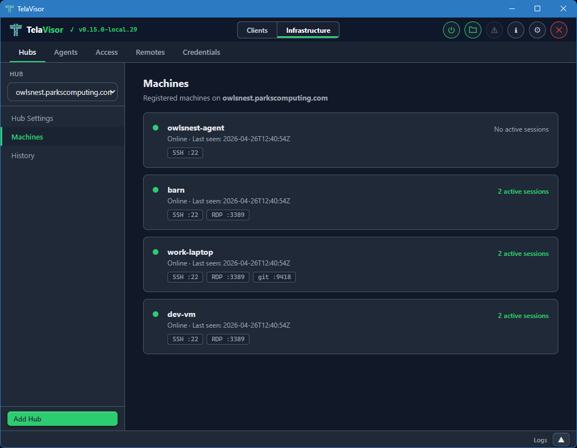Click RDP :3389 badge on barn
The image size is (577, 448).
(228, 215)
